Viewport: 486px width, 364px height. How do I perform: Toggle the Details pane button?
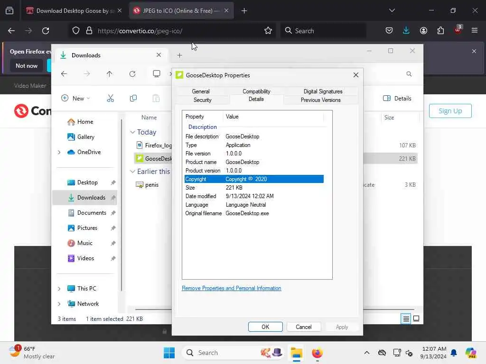397,99
